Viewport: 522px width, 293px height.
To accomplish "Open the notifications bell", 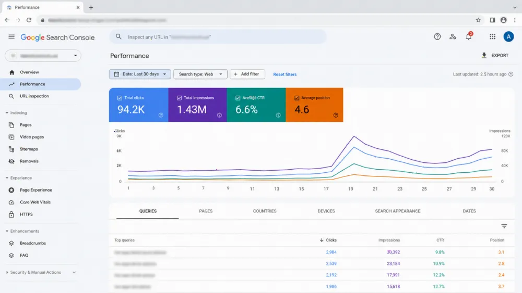I will click(469, 36).
